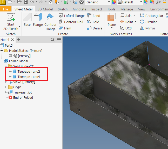Click the Lofted Flange tool
The image size is (168, 149).
point(72,16)
